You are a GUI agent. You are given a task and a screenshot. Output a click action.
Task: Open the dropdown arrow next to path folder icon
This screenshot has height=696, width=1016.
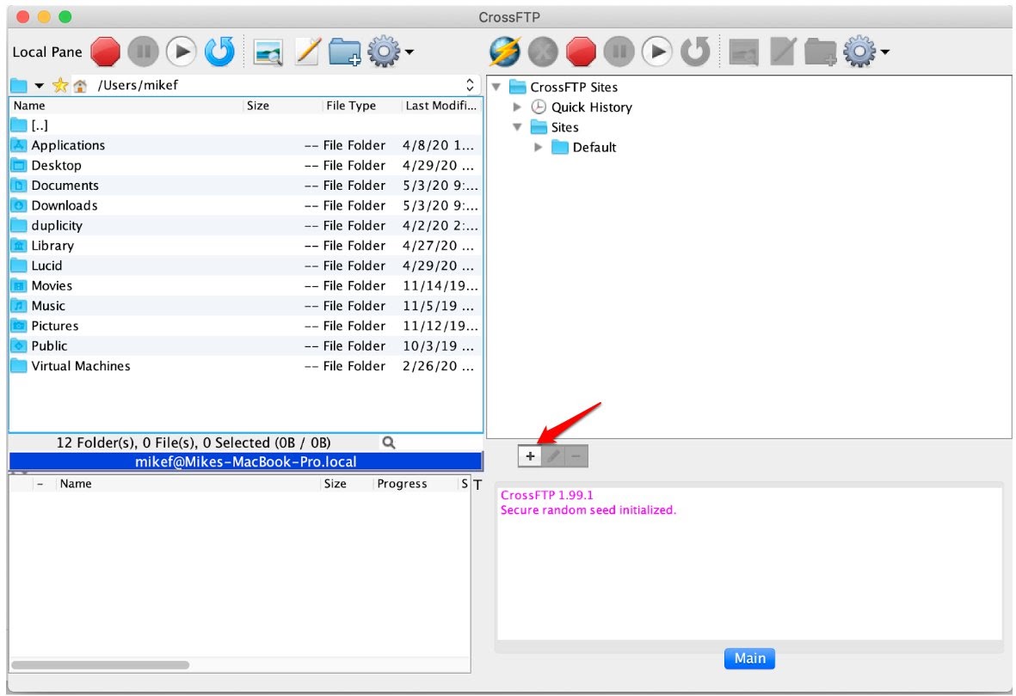pos(39,85)
